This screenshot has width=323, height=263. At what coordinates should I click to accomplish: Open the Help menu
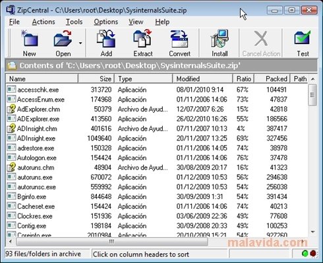click(x=162, y=22)
